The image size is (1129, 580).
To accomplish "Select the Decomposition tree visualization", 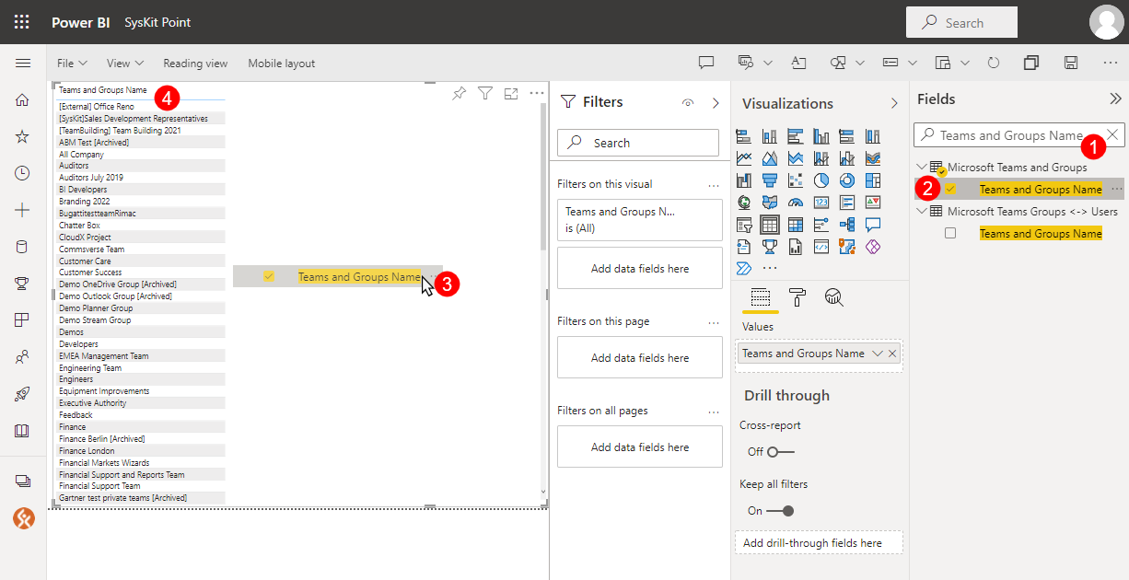I will click(x=847, y=225).
